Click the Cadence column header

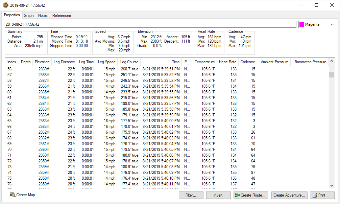[248, 62]
